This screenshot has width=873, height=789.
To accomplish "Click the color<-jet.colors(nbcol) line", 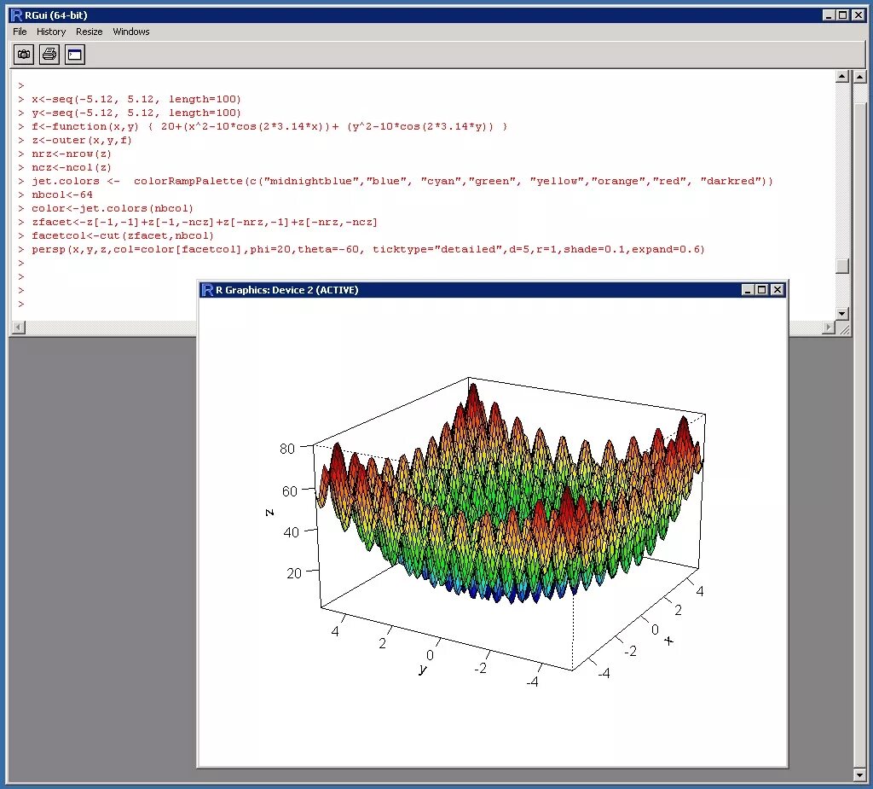I will [113, 208].
